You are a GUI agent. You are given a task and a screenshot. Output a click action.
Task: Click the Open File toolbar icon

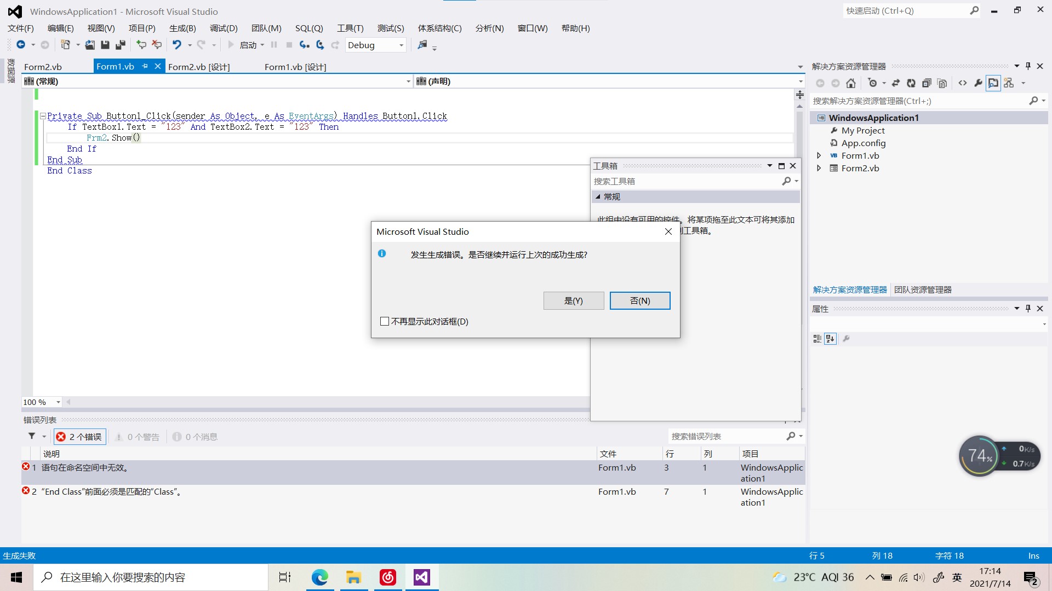(x=90, y=45)
